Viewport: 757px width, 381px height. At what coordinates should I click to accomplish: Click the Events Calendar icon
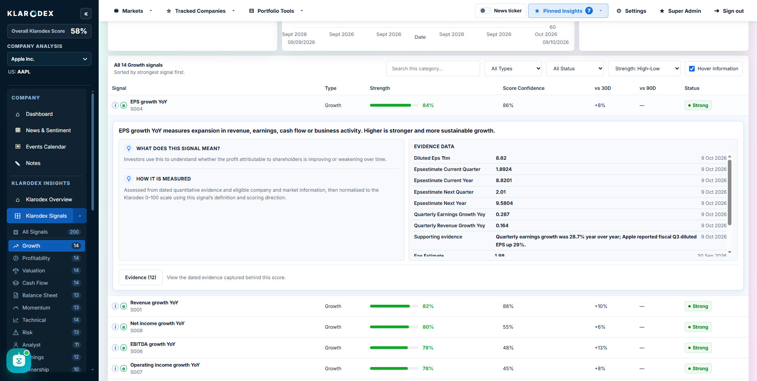point(18,147)
